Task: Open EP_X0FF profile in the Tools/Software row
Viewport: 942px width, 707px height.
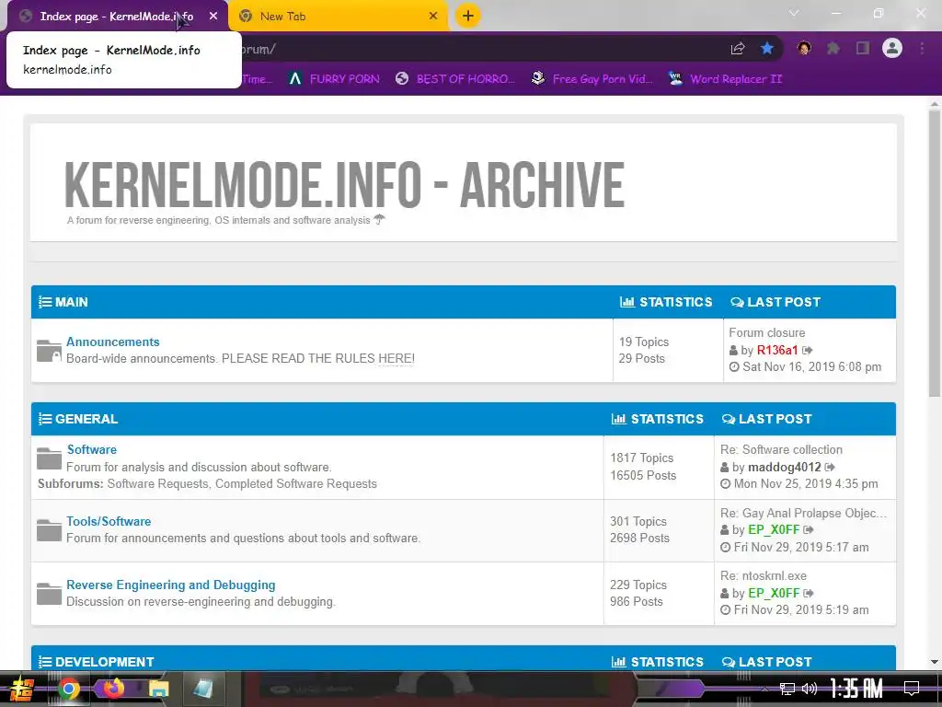Action: click(x=774, y=529)
